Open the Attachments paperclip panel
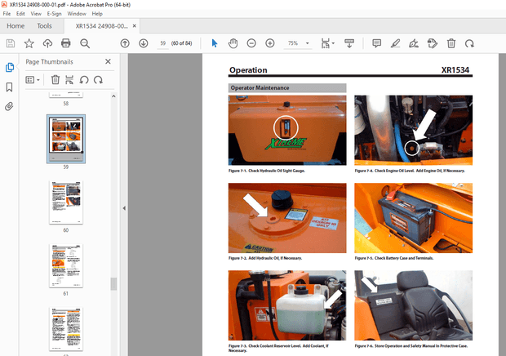The width and height of the screenshot is (506, 356). pyautogui.click(x=9, y=106)
